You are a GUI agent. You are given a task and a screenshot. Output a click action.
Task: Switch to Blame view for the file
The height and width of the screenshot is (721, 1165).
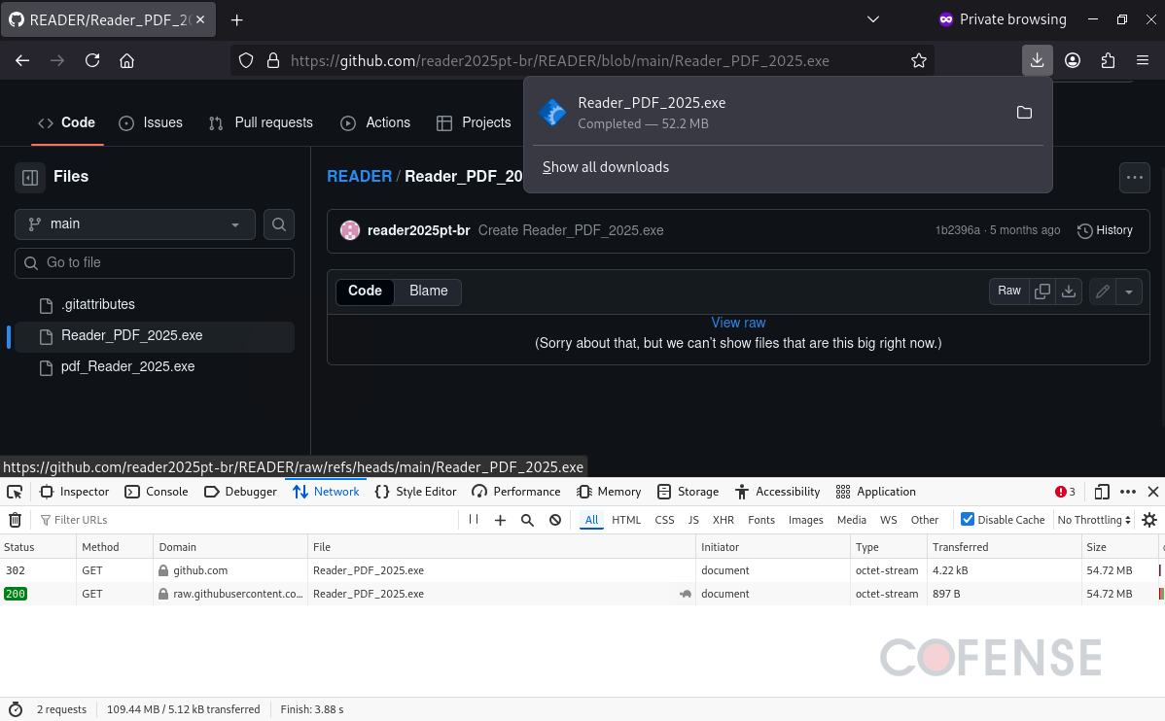[428, 291]
